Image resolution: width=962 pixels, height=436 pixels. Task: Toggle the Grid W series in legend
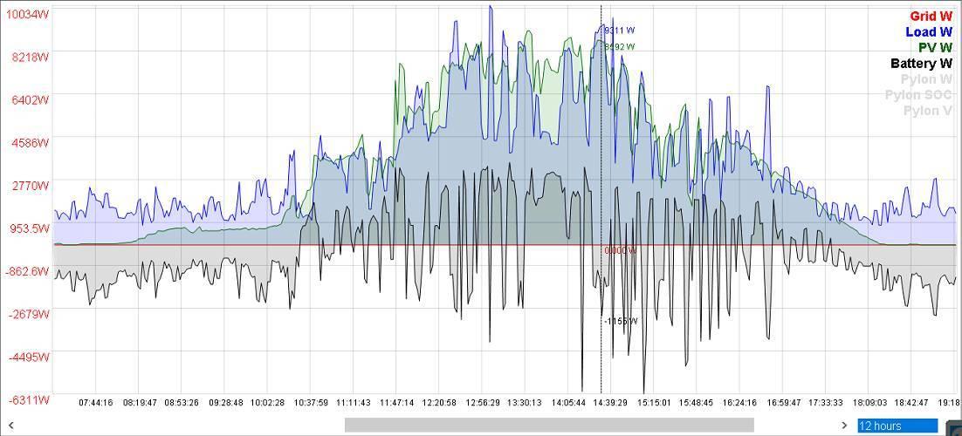tap(931, 17)
